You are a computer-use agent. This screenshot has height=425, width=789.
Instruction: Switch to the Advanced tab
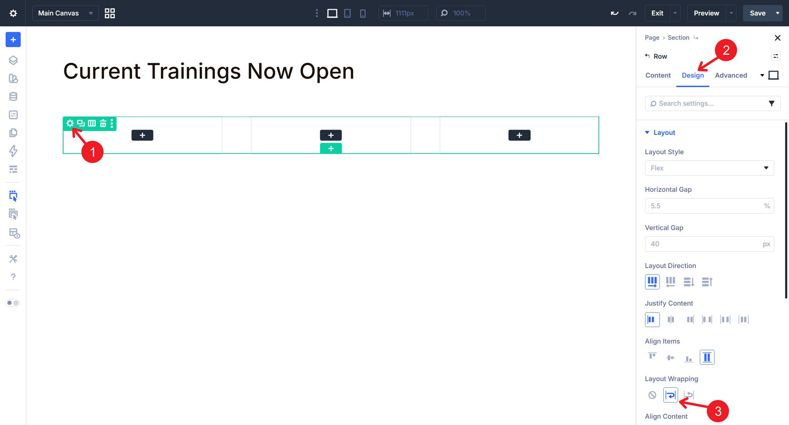tap(731, 75)
